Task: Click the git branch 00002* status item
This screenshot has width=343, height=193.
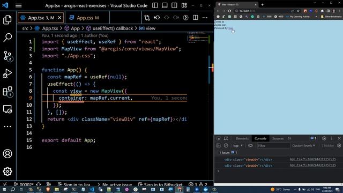Action: [23, 184]
